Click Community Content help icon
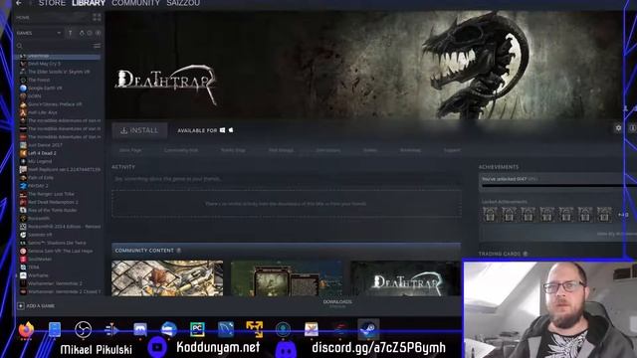Screen dimensions: 637x358 coord(179,251)
